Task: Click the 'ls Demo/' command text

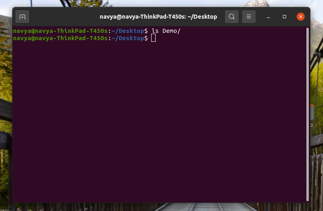Action: pos(166,31)
